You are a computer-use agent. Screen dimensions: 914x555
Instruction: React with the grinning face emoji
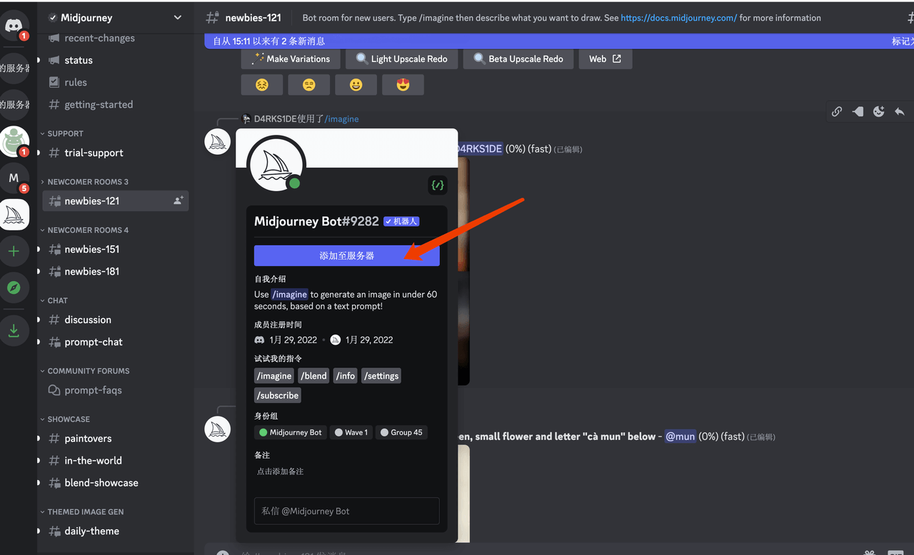click(356, 85)
